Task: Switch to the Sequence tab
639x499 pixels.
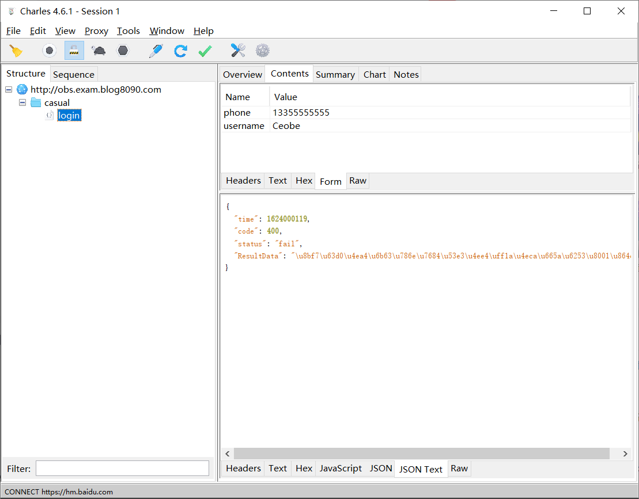Action: tap(73, 74)
